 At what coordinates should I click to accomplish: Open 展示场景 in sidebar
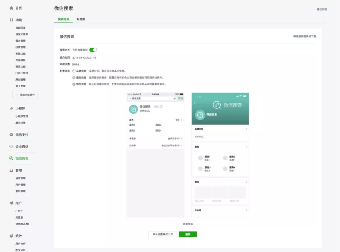(x=20, y=123)
